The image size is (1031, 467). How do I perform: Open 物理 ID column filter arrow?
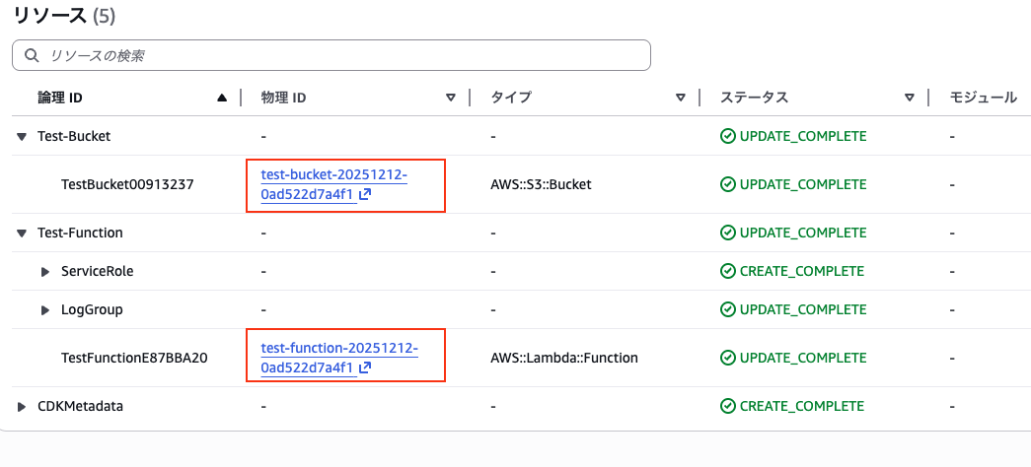[x=451, y=98]
